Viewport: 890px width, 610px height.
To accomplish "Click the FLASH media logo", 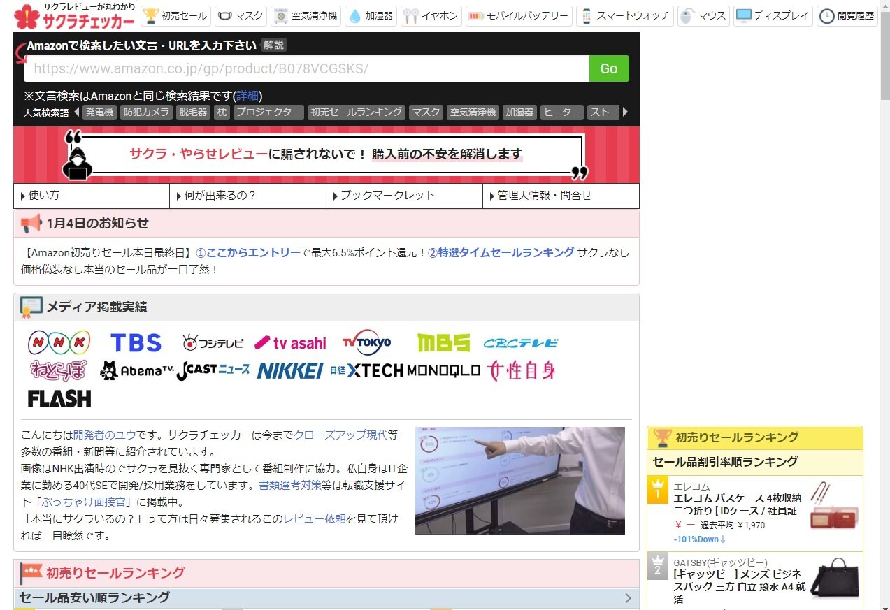I will [x=59, y=399].
